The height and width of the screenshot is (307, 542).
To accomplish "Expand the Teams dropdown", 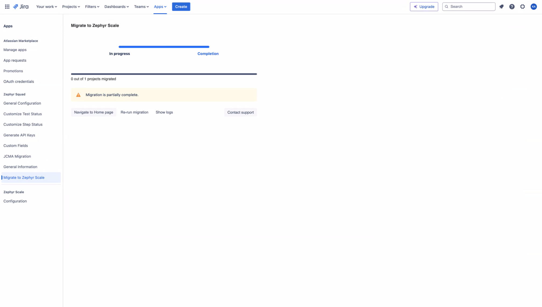I will [x=141, y=7].
